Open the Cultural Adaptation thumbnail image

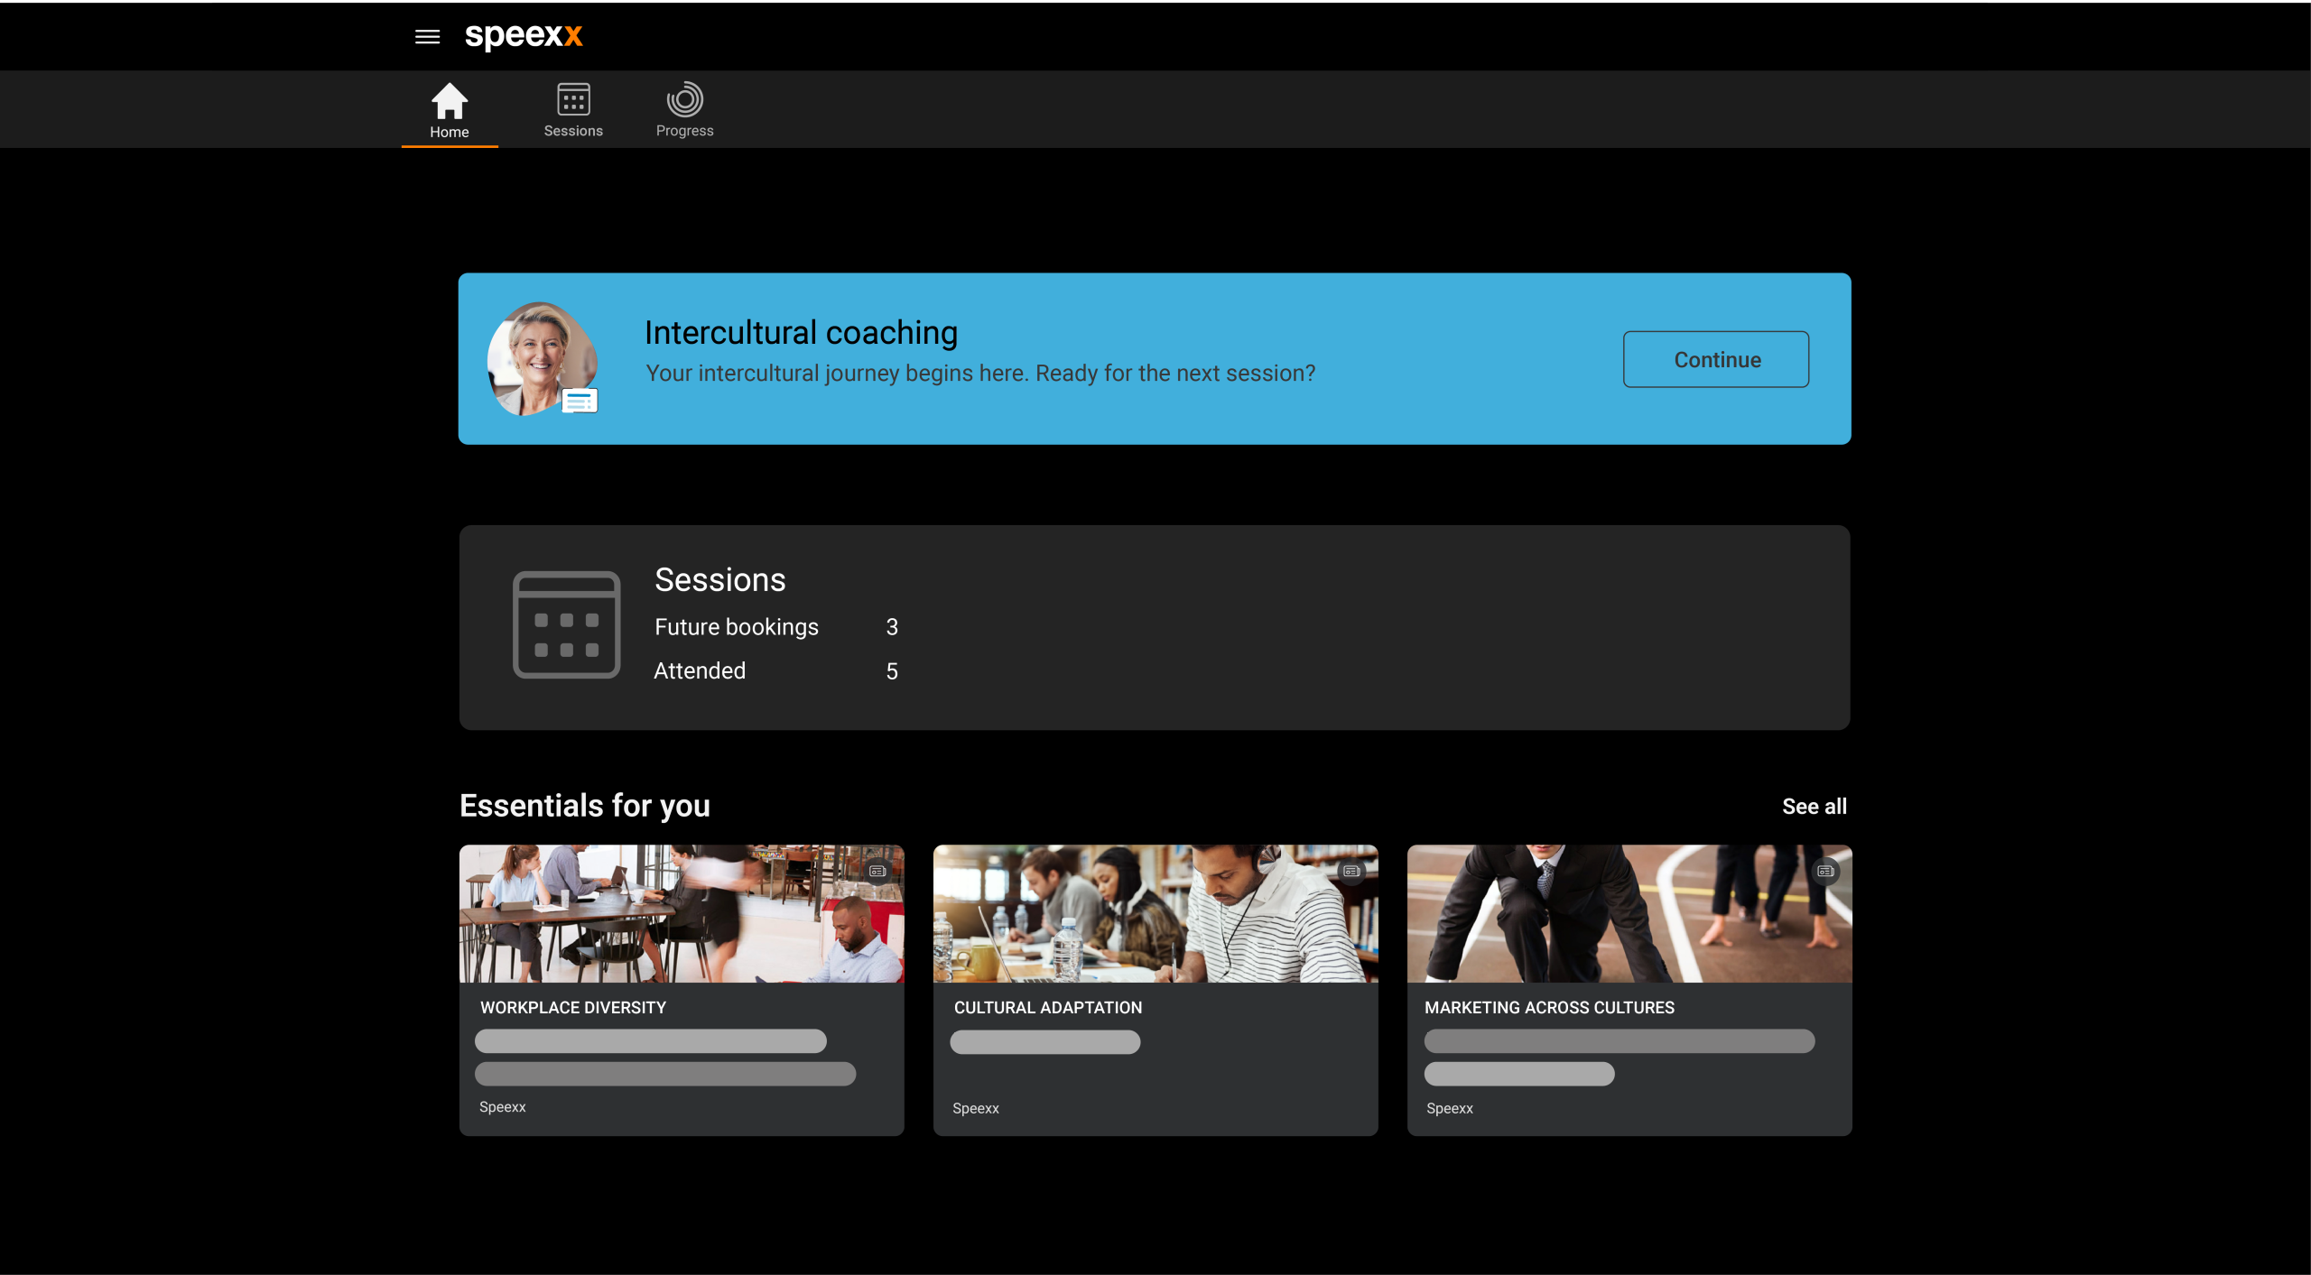click(1155, 913)
